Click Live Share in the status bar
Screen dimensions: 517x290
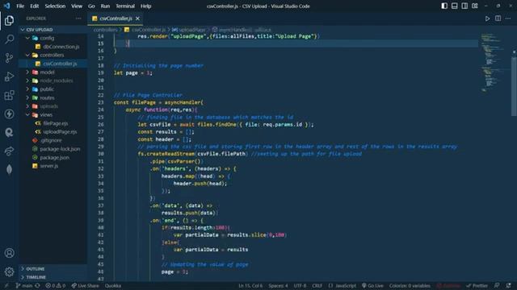(x=85, y=286)
